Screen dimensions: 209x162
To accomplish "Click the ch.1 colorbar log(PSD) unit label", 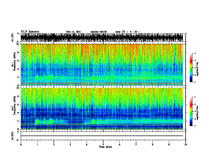I will (x=198, y=69).
